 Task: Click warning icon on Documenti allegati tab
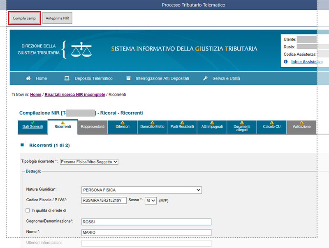point(242,123)
